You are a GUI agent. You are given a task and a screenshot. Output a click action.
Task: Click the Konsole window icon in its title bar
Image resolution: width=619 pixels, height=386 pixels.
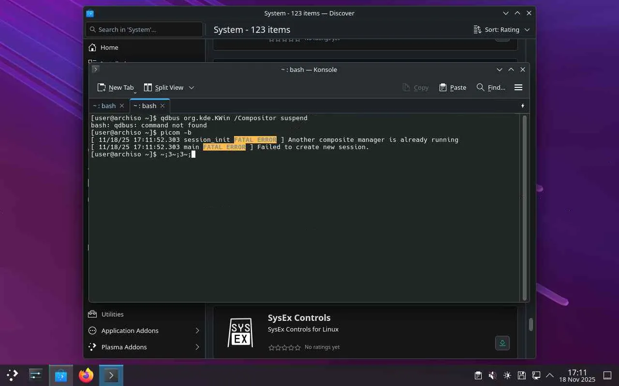pos(95,69)
